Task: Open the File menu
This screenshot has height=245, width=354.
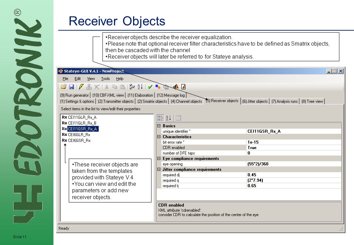Action: 65,79
